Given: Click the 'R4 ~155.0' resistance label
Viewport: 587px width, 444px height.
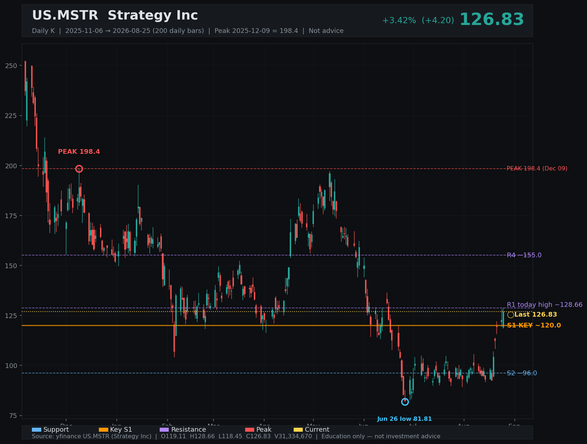Looking at the screenshot, I should point(524,255).
